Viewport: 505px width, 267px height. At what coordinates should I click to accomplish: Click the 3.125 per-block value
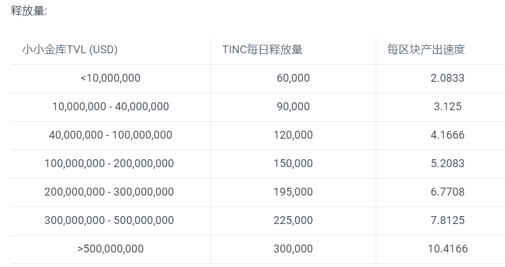tap(446, 107)
